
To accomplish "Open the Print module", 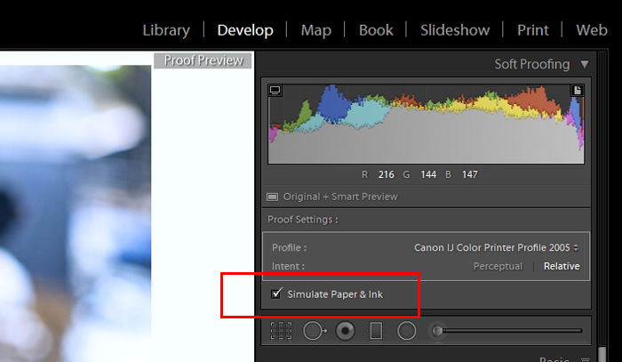I will tap(533, 30).
